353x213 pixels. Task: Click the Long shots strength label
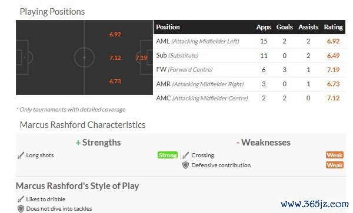(40, 155)
